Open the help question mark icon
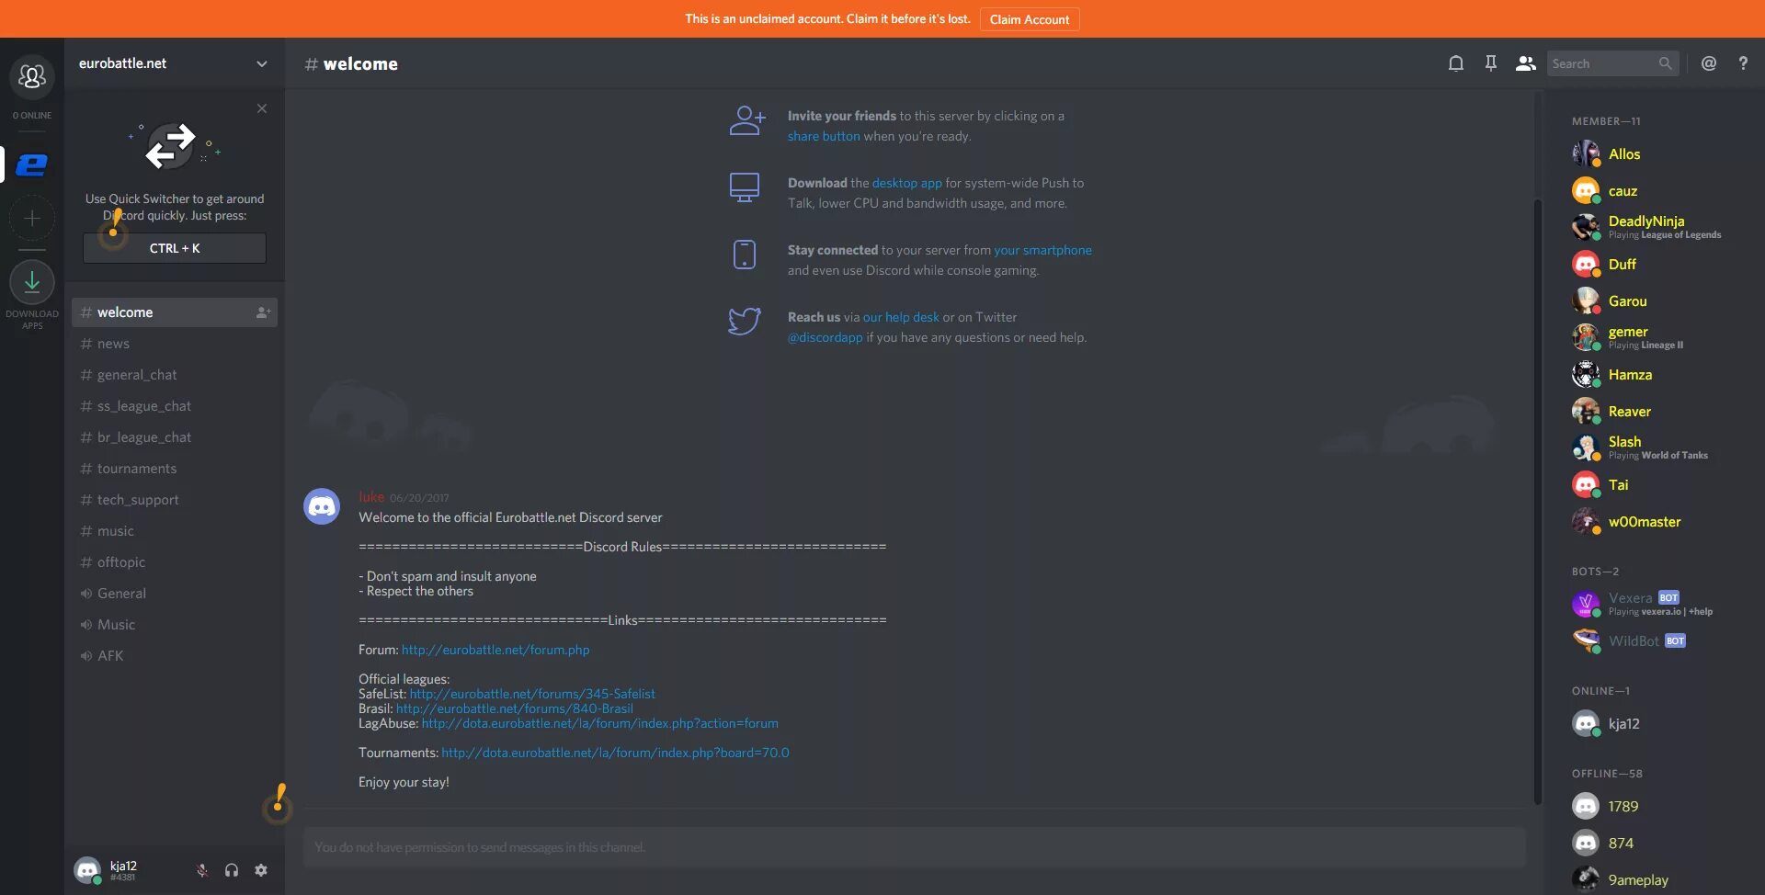Screen dimensions: 1765x895 tap(1743, 63)
